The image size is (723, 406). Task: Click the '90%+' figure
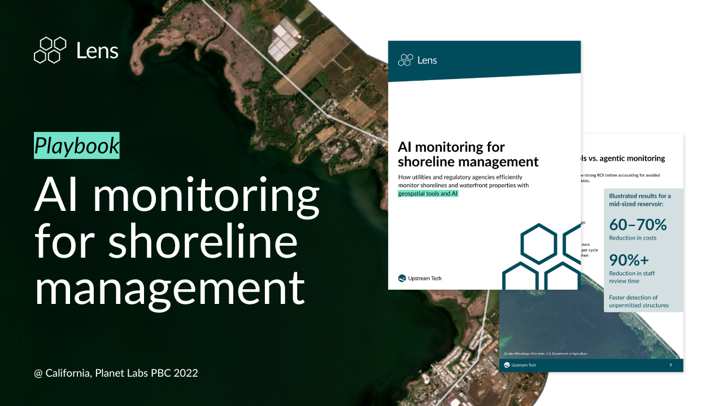pyautogui.click(x=629, y=259)
